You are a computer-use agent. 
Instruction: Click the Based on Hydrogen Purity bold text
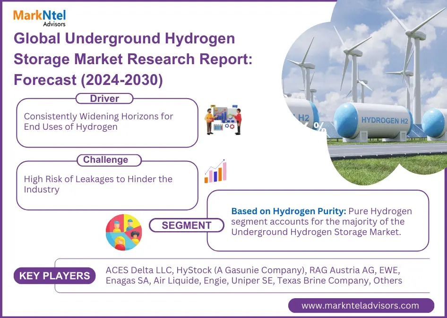tap(289, 211)
